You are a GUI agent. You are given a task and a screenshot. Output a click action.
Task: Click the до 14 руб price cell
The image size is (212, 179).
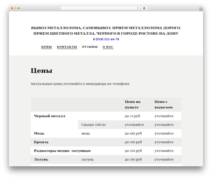click(132, 116)
